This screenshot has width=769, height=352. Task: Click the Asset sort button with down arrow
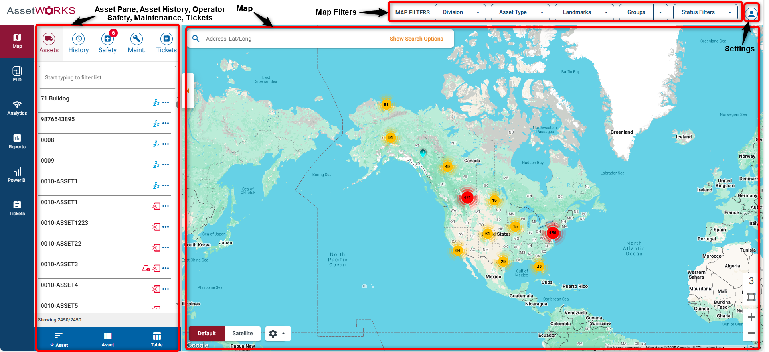pos(59,340)
